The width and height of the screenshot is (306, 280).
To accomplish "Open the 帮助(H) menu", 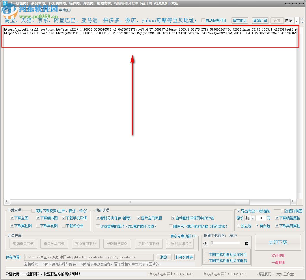I will pyautogui.click(x=64, y=10).
